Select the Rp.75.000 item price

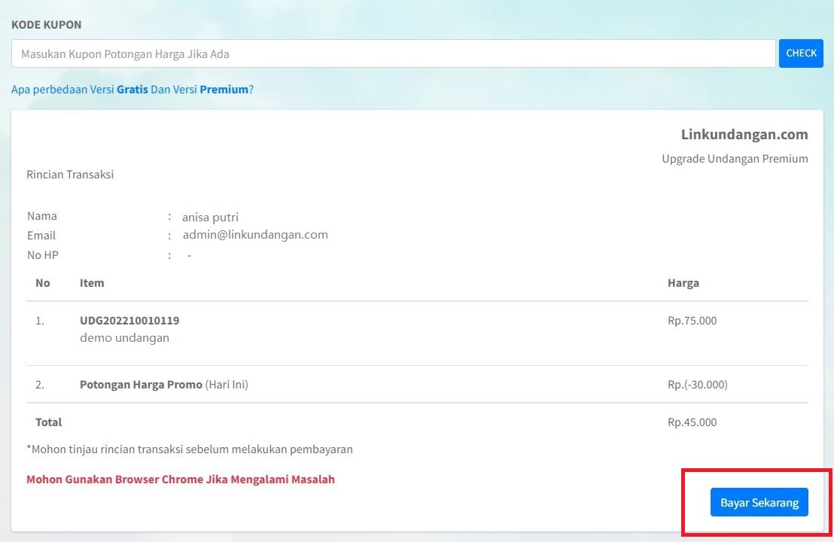pyautogui.click(x=692, y=321)
